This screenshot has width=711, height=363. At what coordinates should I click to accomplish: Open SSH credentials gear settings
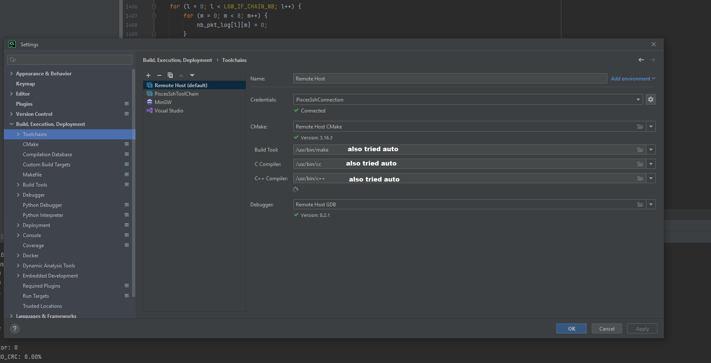[651, 99]
